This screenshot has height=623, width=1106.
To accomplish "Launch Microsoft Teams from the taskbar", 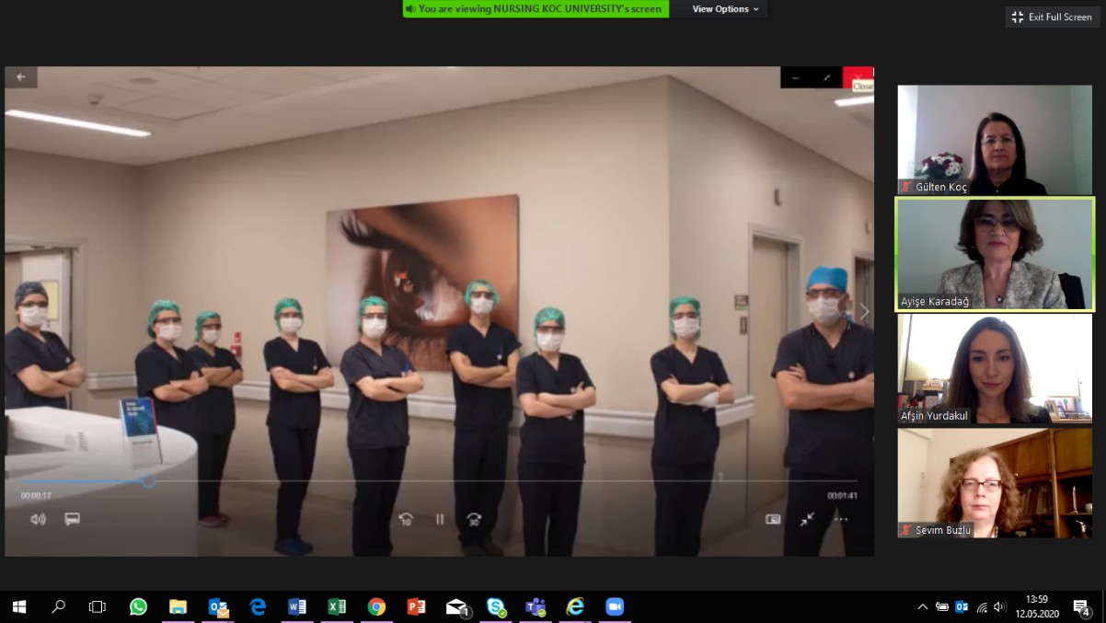I will coord(536,606).
